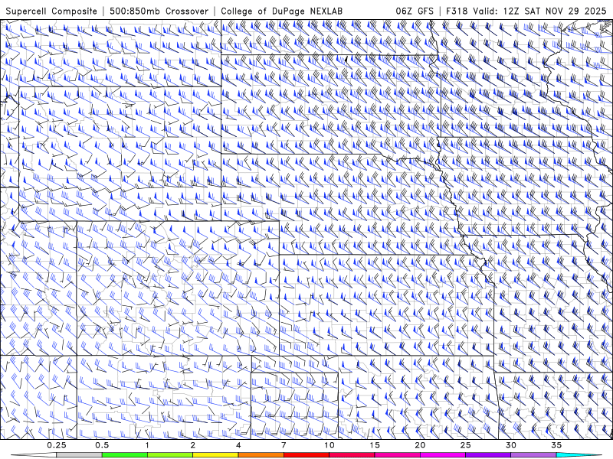Click the 0.25 legend label
This screenshot has width=613, height=459.
[57, 445]
